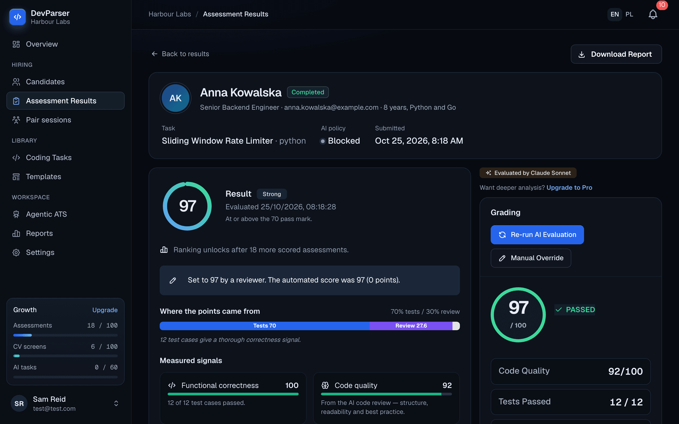Viewport: 679px width, 424px height.
Task: Click the Code Quality 92/100 row
Action: (x=571, y=371)
